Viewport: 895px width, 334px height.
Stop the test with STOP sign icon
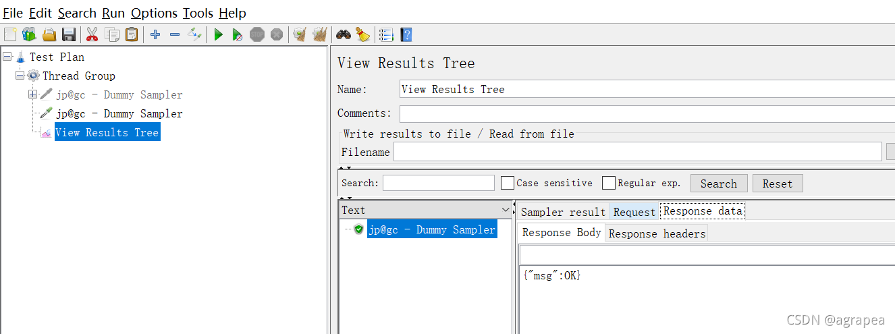point(257,34)
